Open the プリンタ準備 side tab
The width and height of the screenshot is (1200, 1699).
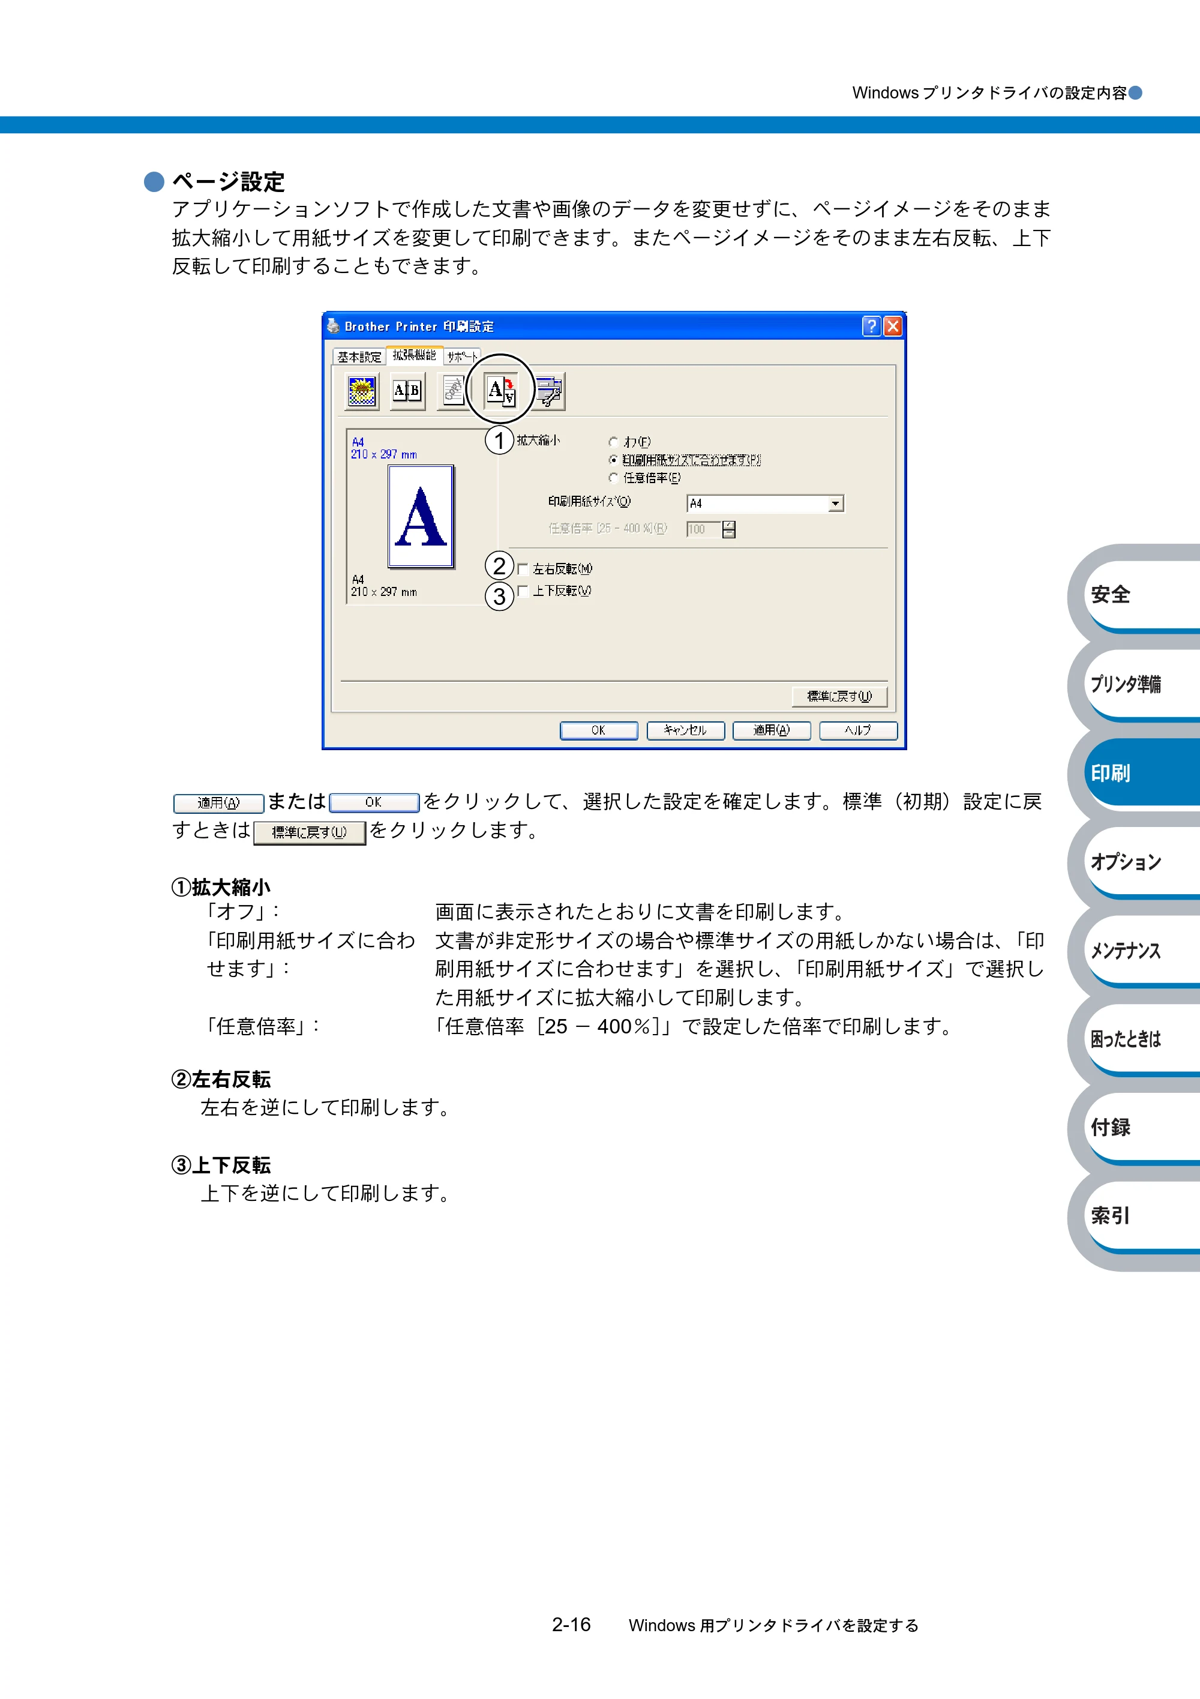[x=1142, y=684]
